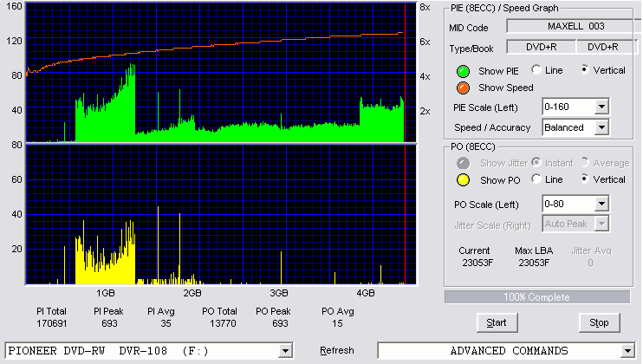Open the PIE Scale 0-160 dropdown
The image size is (643, 364).
click(601, 107)
